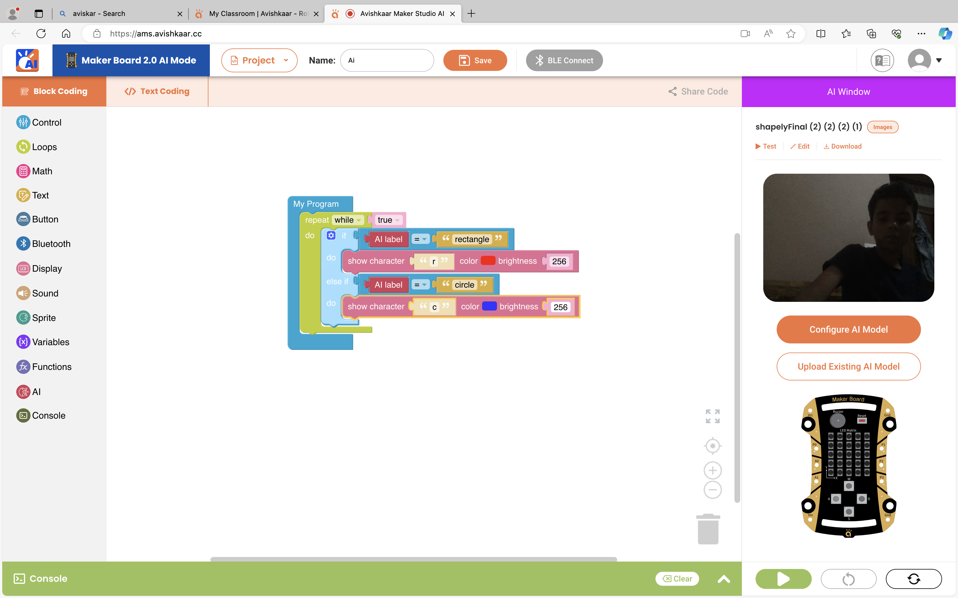This screenshot has height=598, width=958.
Task: Switch to the My Classroom browser tab
Action: point(257,13)
